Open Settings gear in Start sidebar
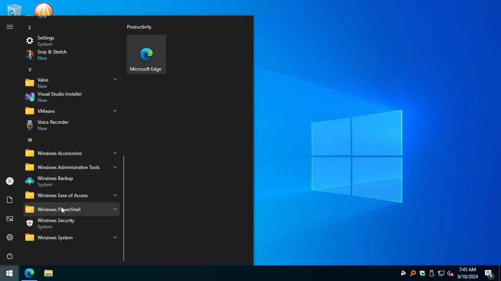This screenshot has height=281, width=501. coord(10,237)
